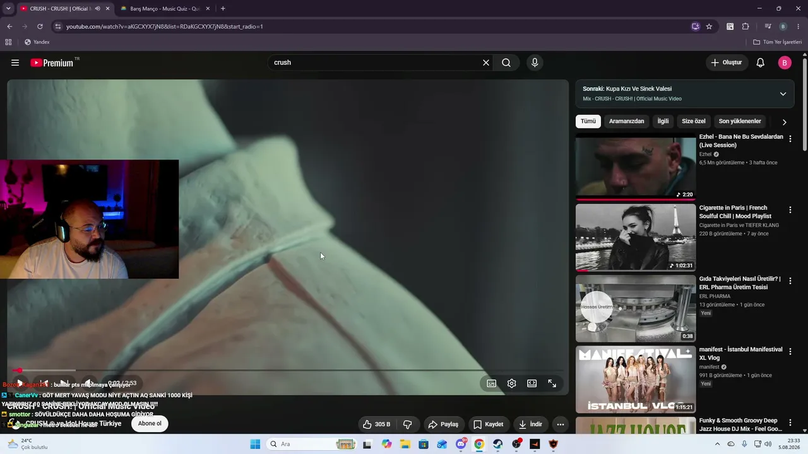Open the browser extensions puzzle icon
This screenshot has width=808, height=454.
746,26
